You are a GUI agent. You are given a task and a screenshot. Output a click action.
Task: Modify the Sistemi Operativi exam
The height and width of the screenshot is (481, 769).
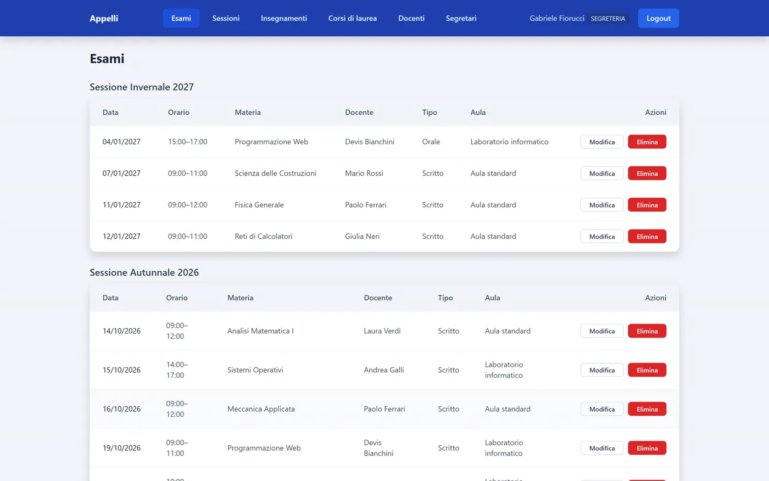602,370
